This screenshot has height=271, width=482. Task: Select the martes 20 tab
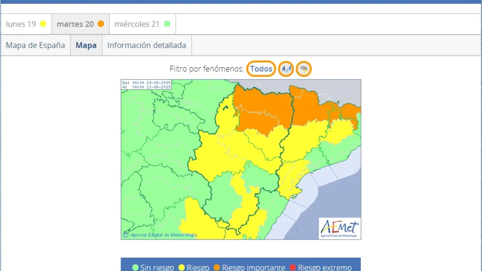click(x=75, y=24)
